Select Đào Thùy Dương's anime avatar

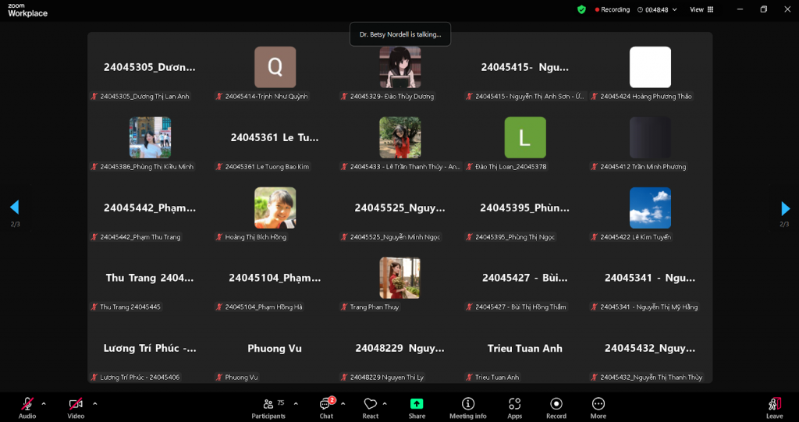[x=400, y=67]
